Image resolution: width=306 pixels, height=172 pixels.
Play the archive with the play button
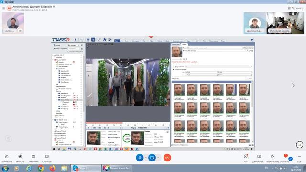[89, 128]
